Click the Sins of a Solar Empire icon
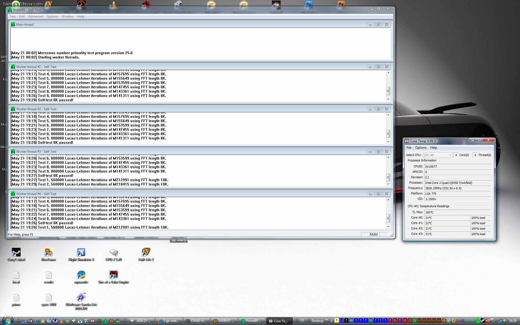 pyautogui.click(x=113, y=277)
